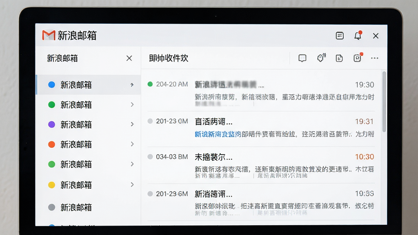Image resolution: width=418 pixels, height=235 pixels.
Task: Select the gray-dot 新浪邮箱 sidebar row
Action: pos(89,207)
